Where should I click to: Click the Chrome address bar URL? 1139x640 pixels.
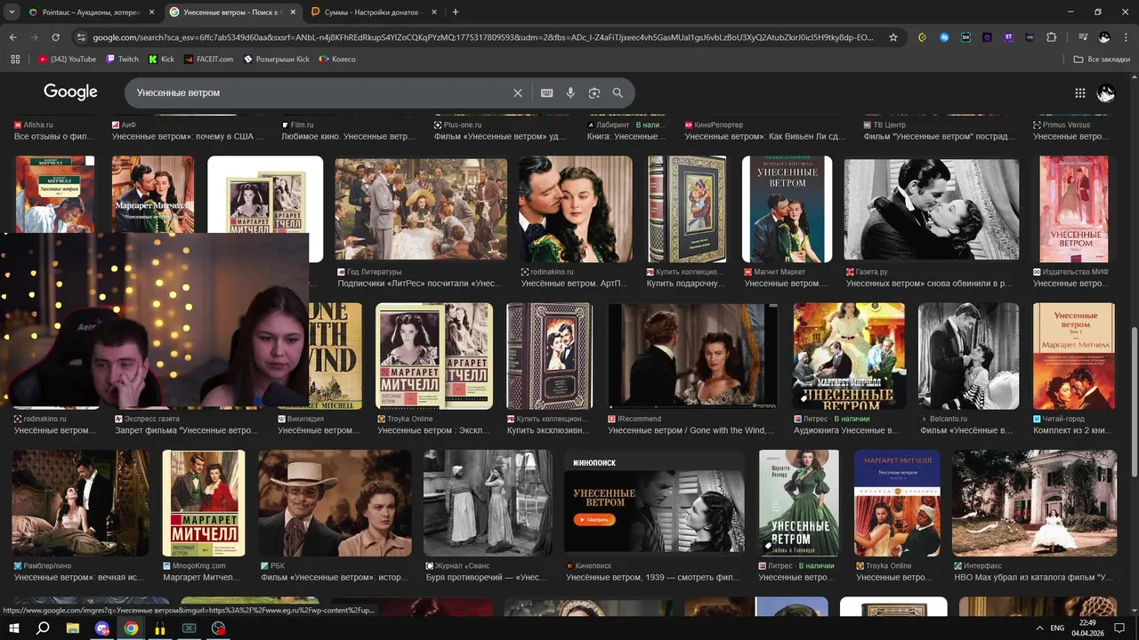[483, 37]
